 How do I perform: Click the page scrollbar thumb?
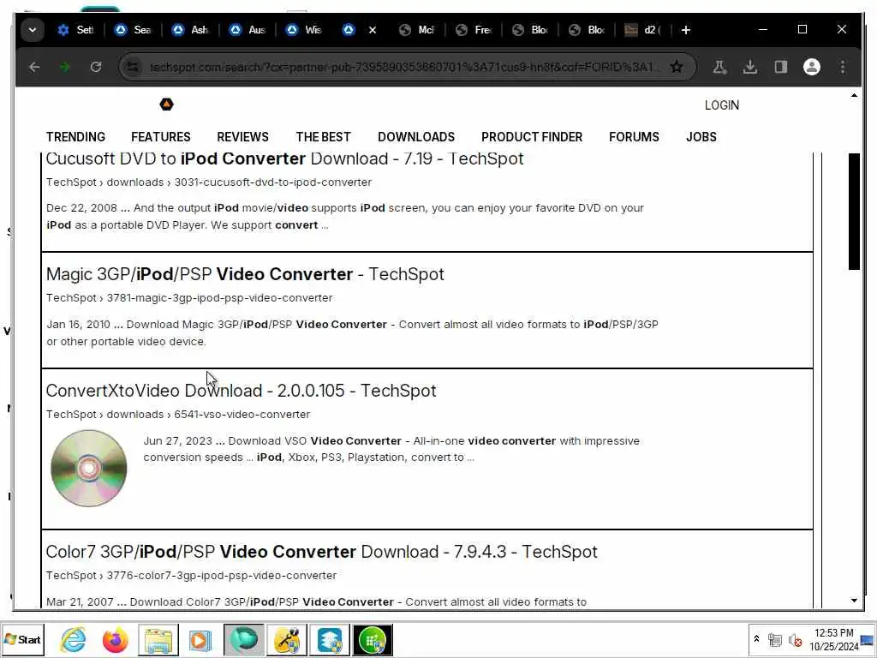[854, 212]
